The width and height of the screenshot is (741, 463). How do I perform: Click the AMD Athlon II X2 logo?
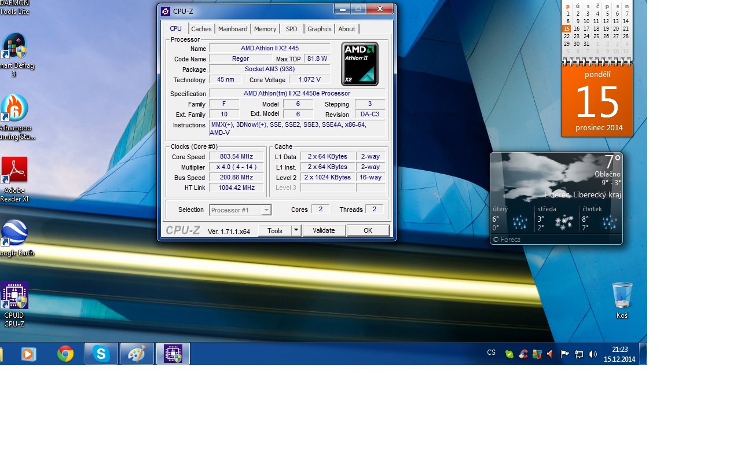click(360, 64)
